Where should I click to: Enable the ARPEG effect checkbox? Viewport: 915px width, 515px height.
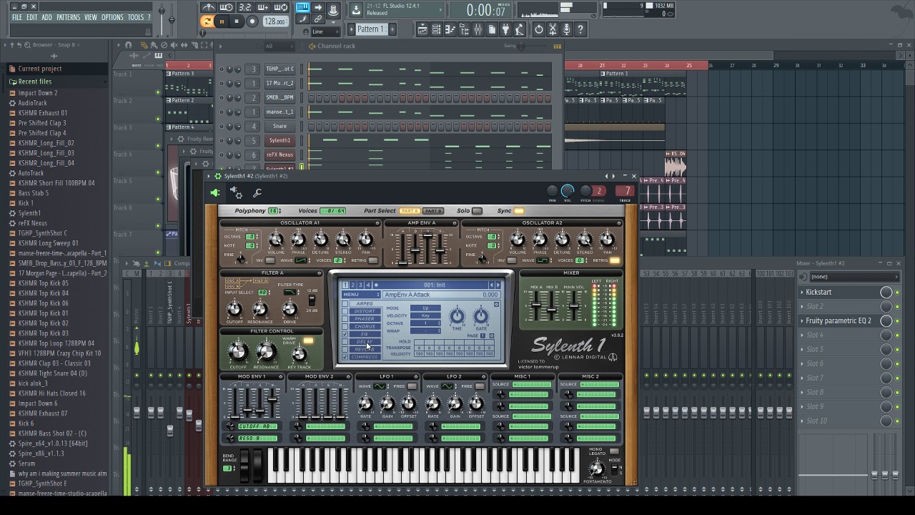pyautogui.click(x=345, y=304)
